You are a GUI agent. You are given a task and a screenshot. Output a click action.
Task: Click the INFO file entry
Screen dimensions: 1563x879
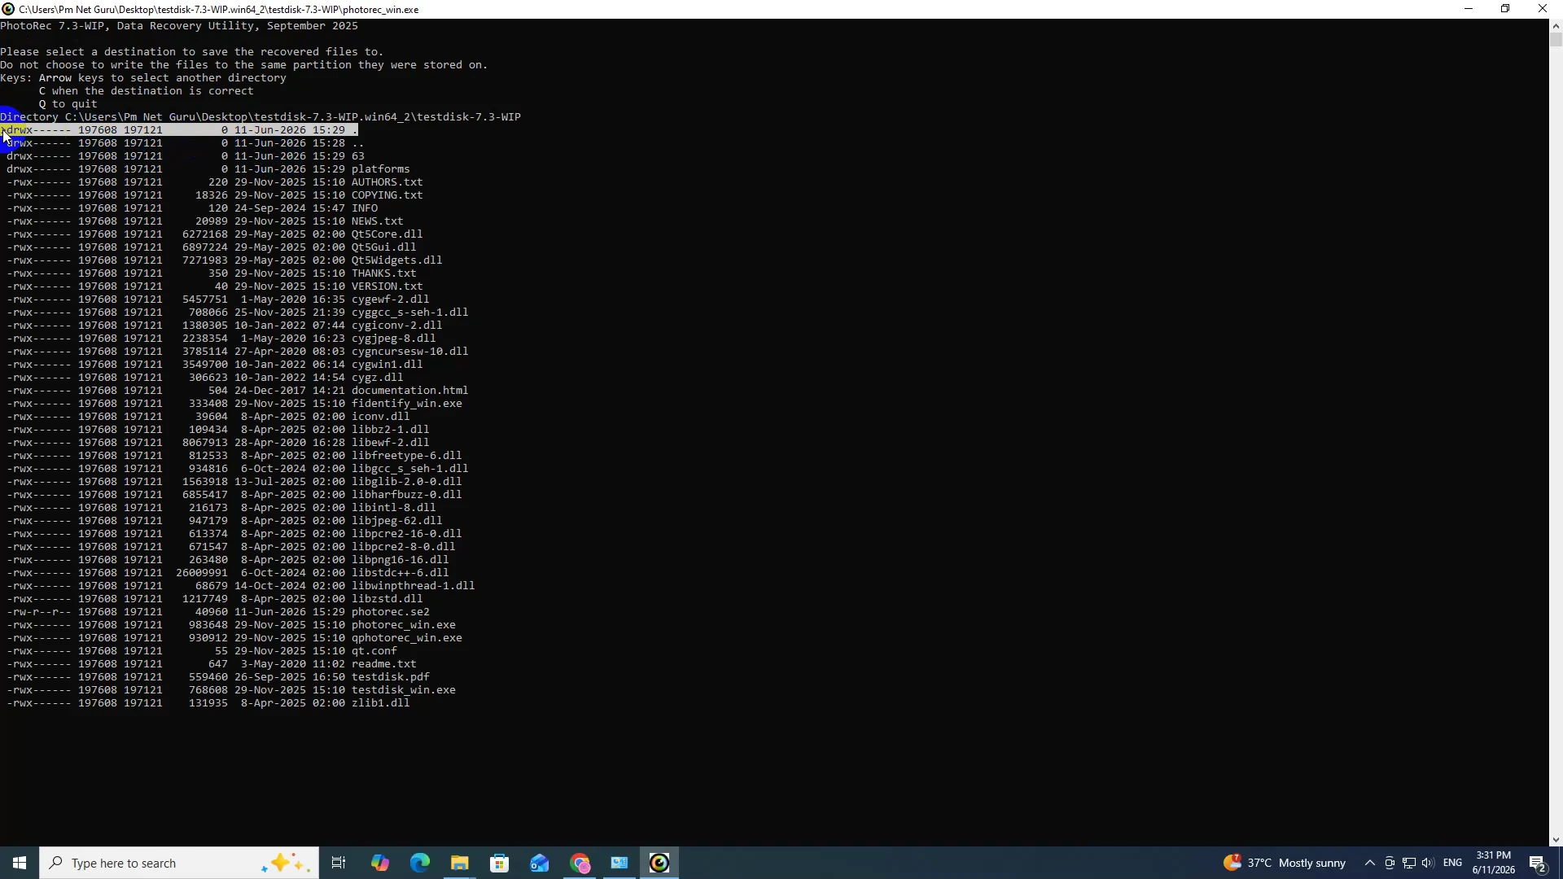(192, 208)
